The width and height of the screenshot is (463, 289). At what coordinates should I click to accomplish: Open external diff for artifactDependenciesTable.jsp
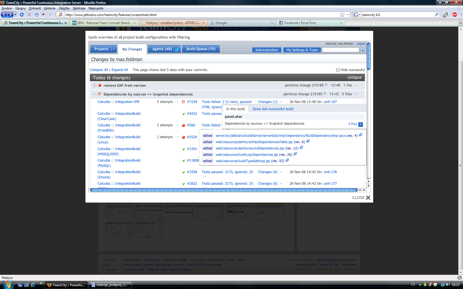coord(308,141)
